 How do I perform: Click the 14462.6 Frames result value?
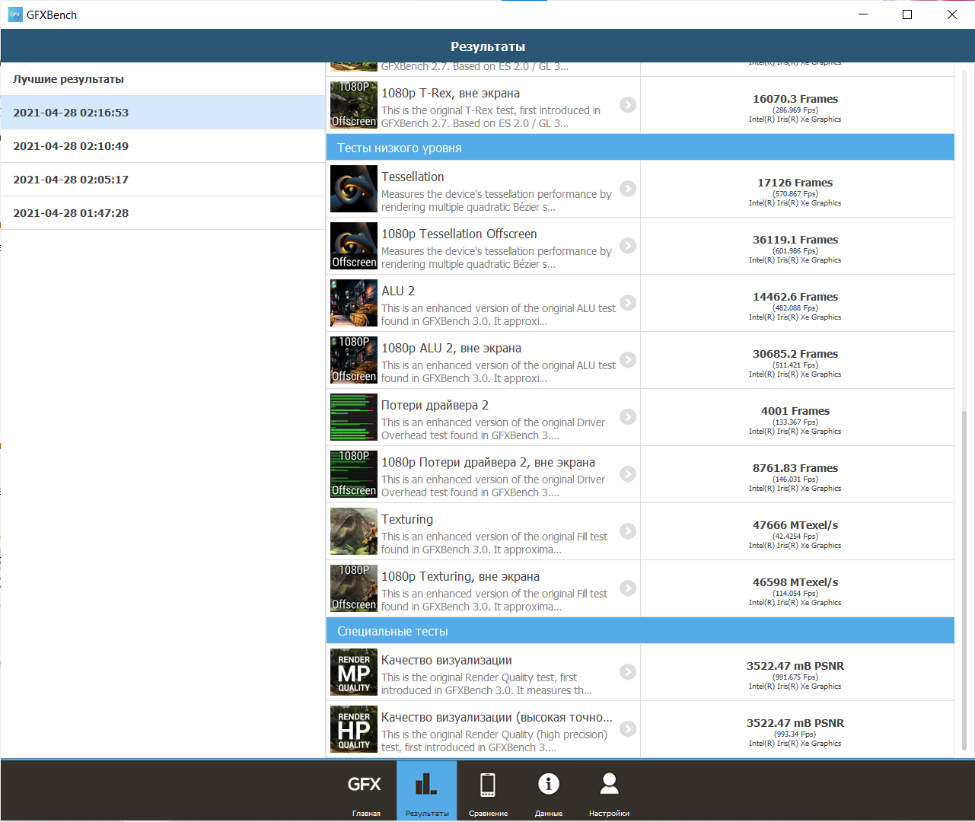tap(795, 297)
